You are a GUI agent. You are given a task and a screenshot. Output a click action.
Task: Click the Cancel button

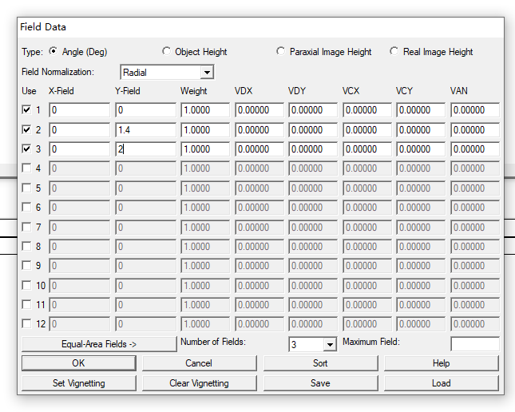pyautogui.click(x=200, y=363)
